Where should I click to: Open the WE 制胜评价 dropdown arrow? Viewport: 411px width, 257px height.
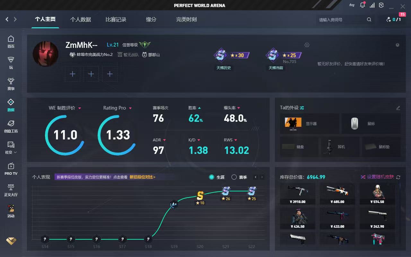[80, 108]
